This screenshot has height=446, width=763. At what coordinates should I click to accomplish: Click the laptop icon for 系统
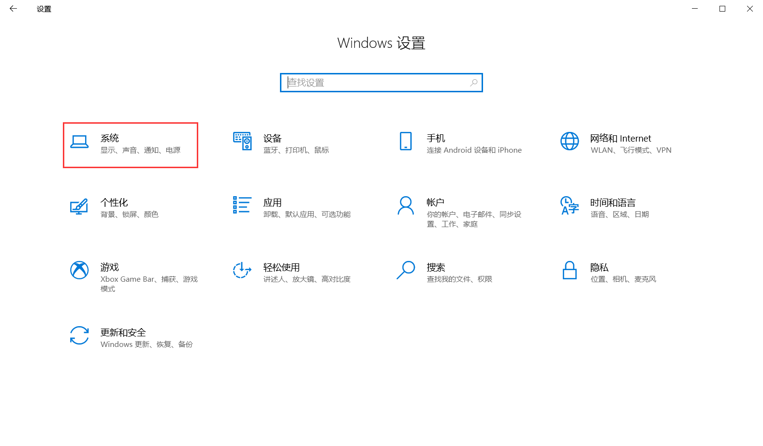pyautogui.click(x=79, y=142)
